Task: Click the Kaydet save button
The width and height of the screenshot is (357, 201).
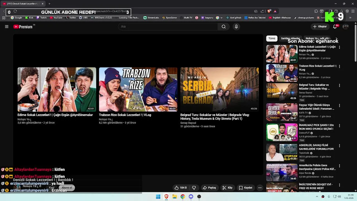Action: coord(245,188)
